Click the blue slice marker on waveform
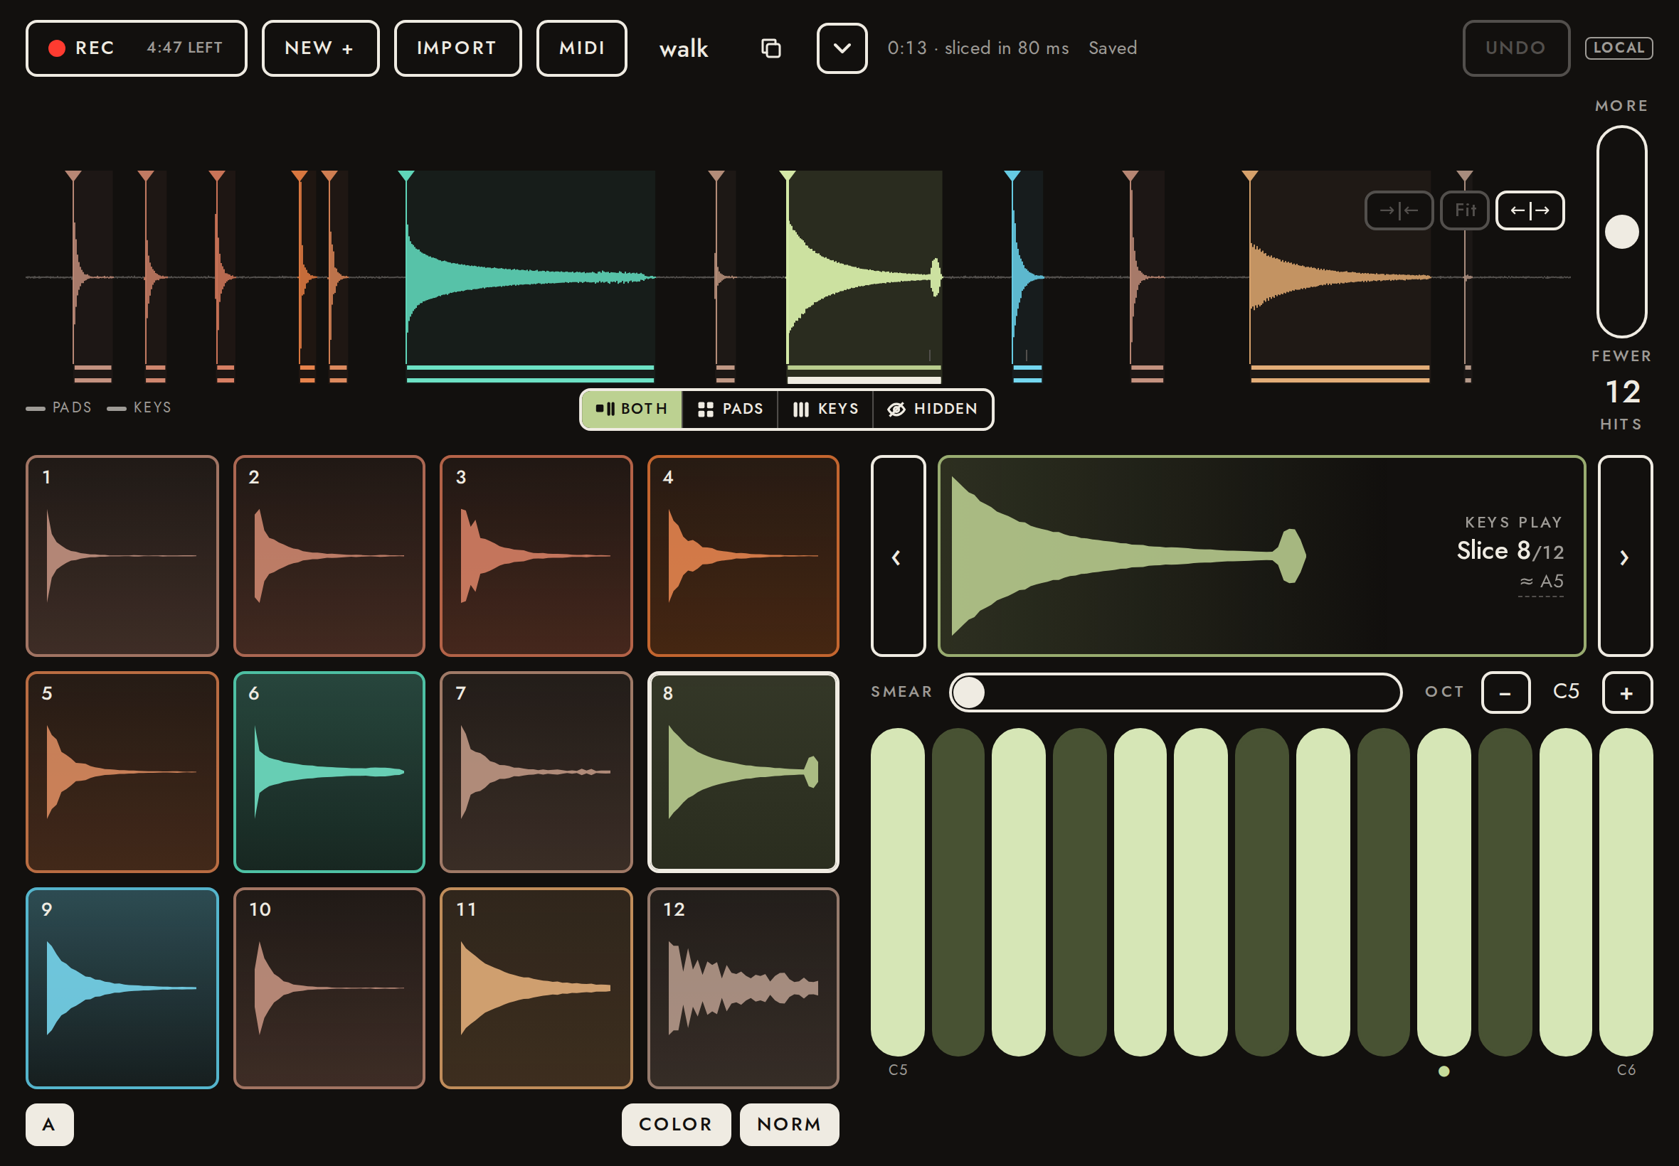1679x1166 pixels. tap(1012, 176)
